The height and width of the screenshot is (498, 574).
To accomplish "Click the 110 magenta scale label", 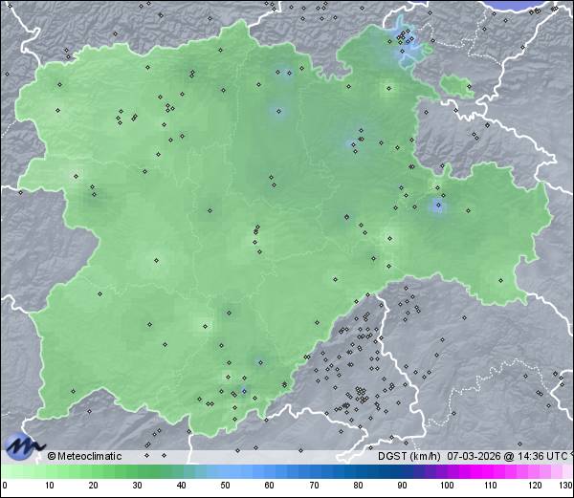I will coord(490,486).
